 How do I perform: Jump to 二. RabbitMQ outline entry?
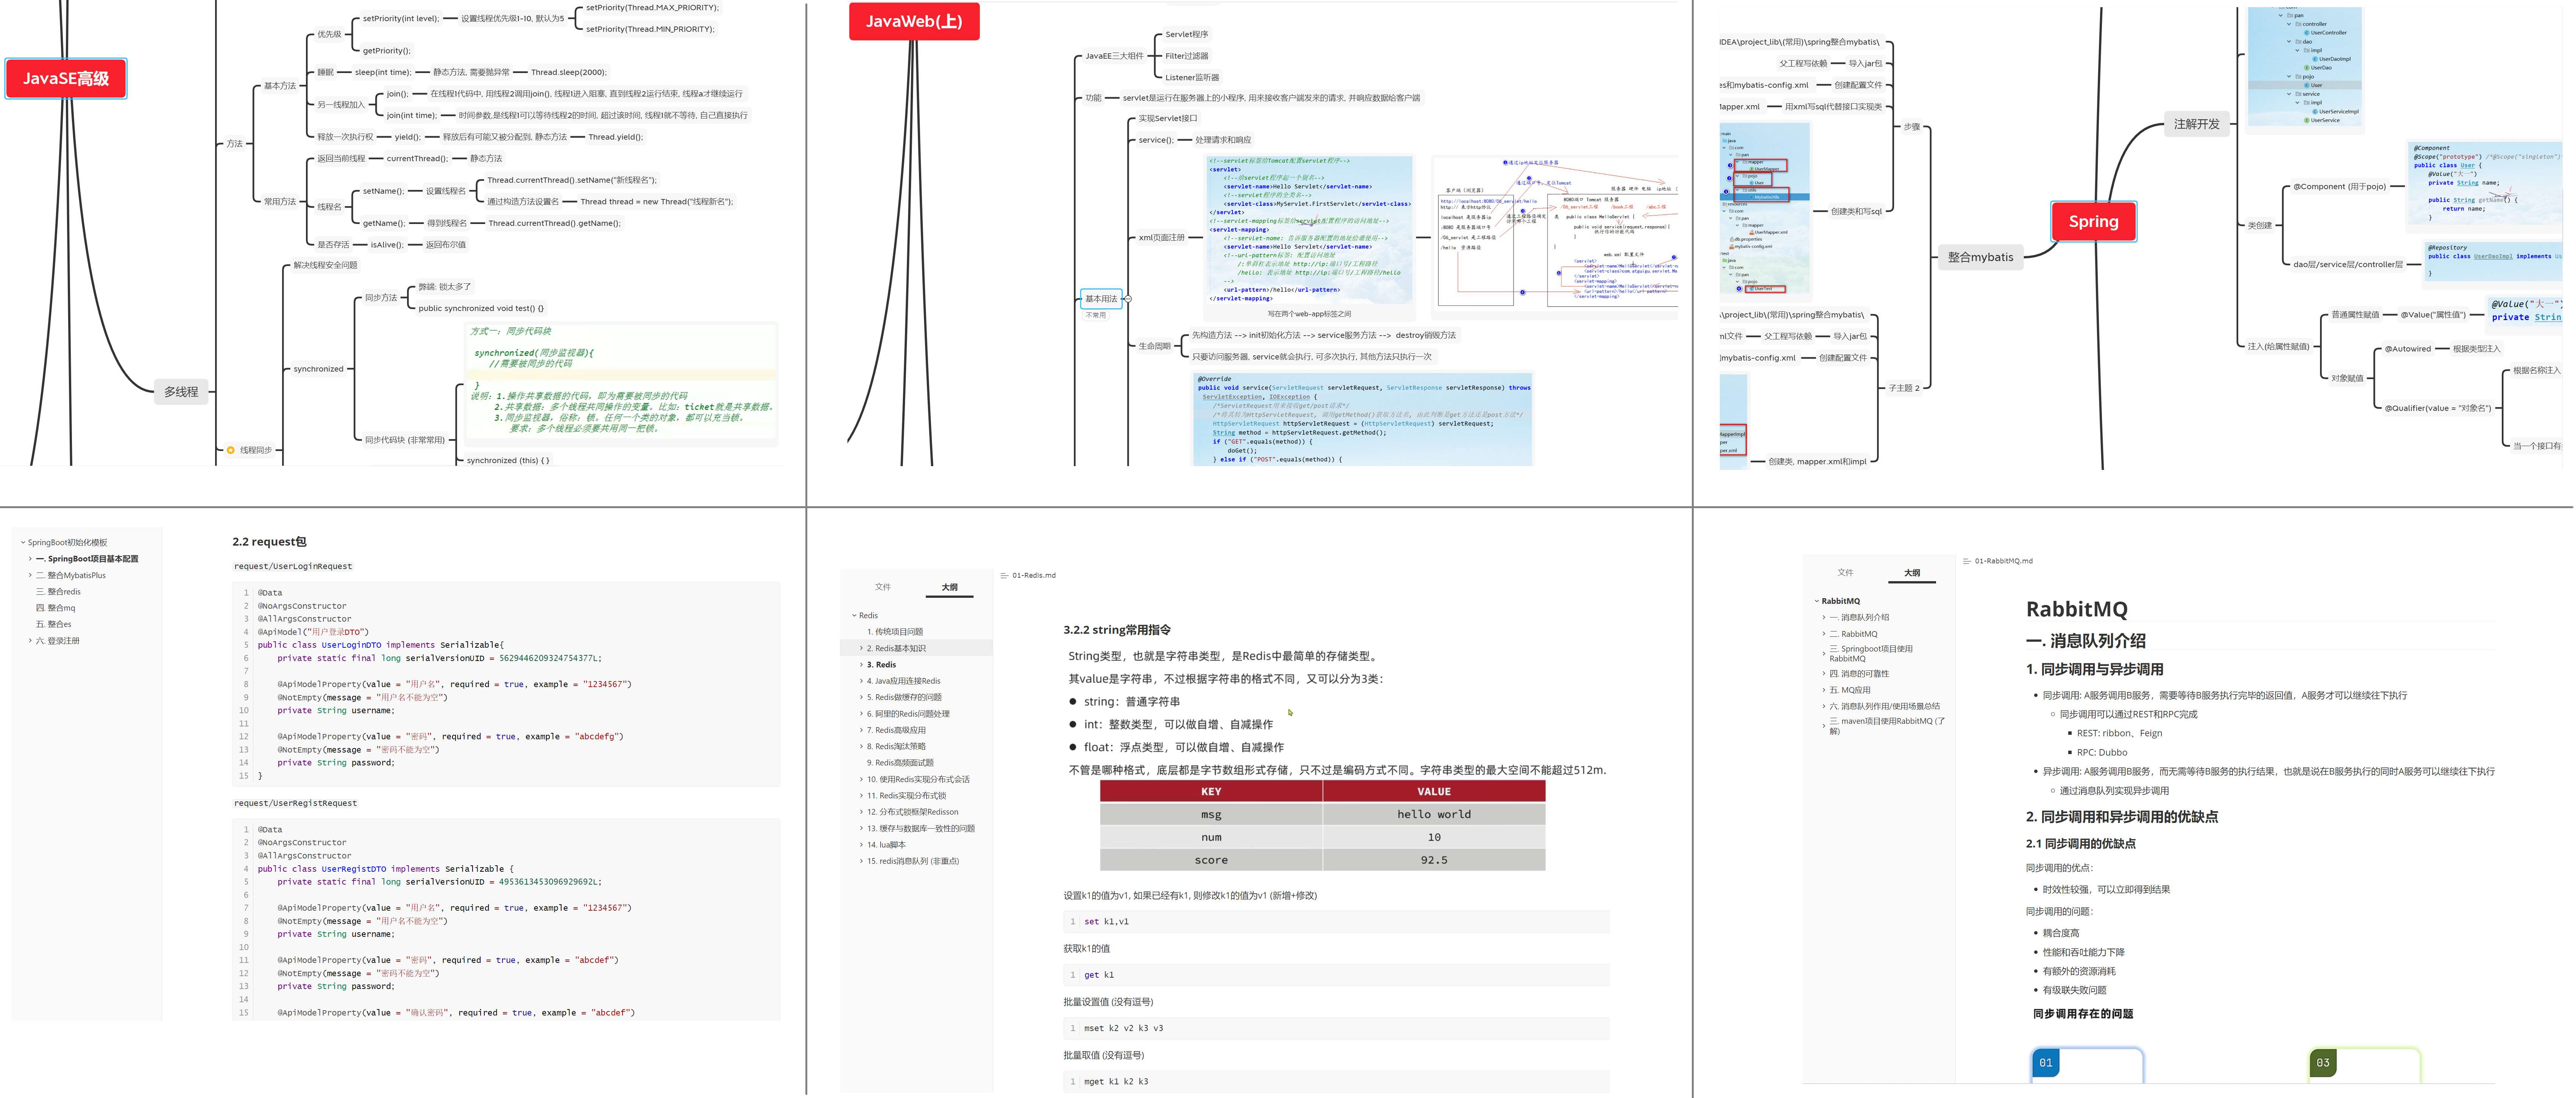(1853, 635)
